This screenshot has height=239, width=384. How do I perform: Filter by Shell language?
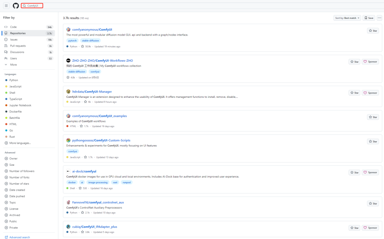click(12, 93)
